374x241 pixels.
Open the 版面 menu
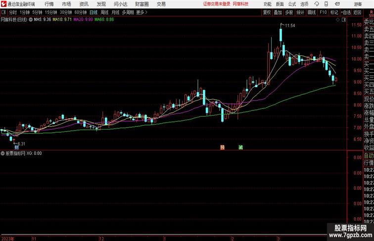[280, 4]
